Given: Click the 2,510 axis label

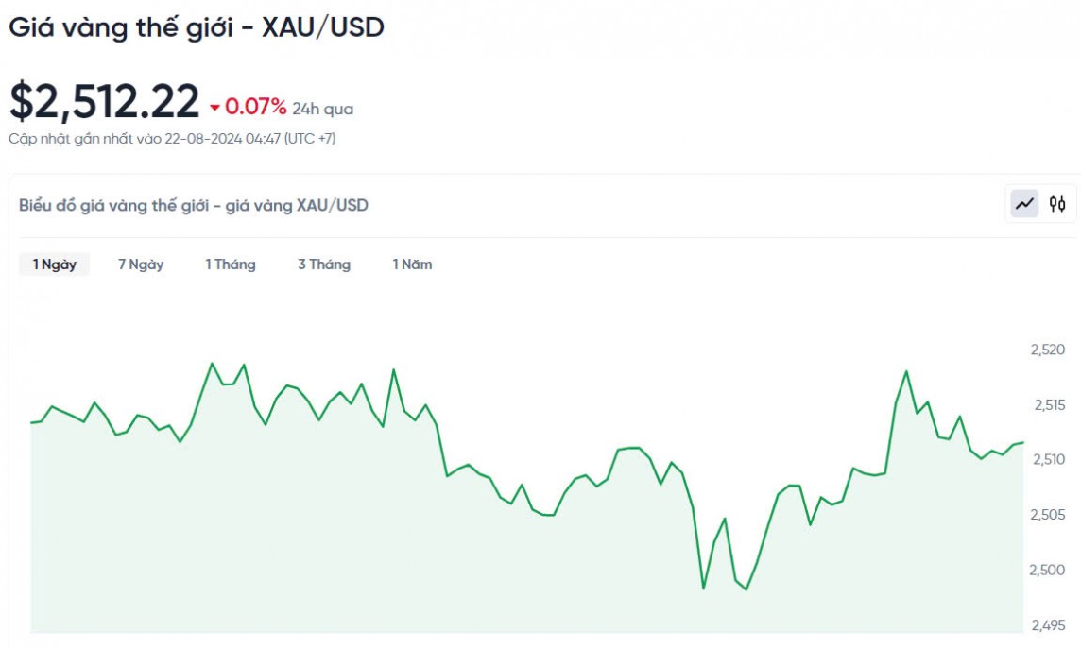Looking at the screenshot, I should (x=1049, y=459).
